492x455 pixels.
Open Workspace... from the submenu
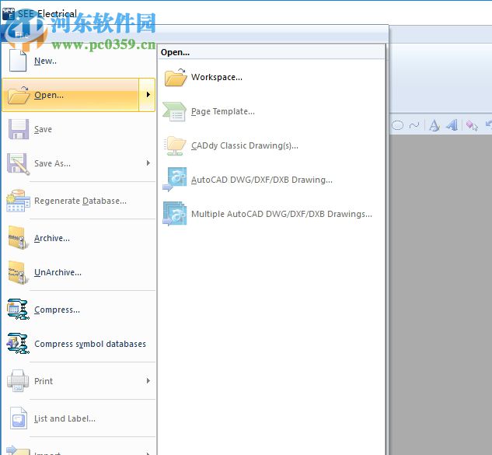click(217, 77)
